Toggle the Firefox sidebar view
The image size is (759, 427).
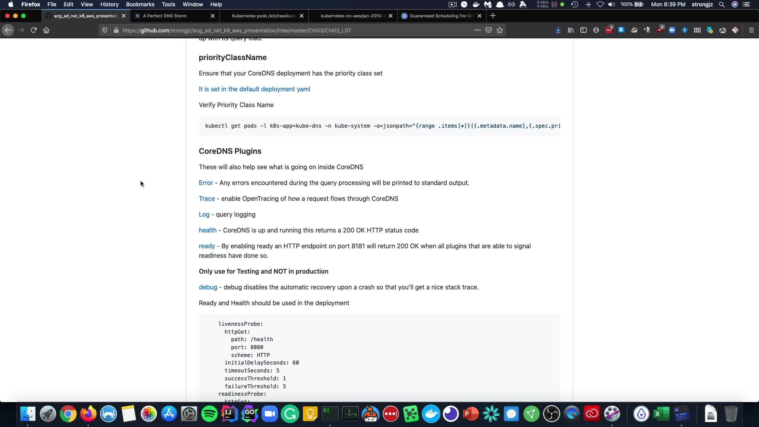pyautogui.click(x=583, y=30)
